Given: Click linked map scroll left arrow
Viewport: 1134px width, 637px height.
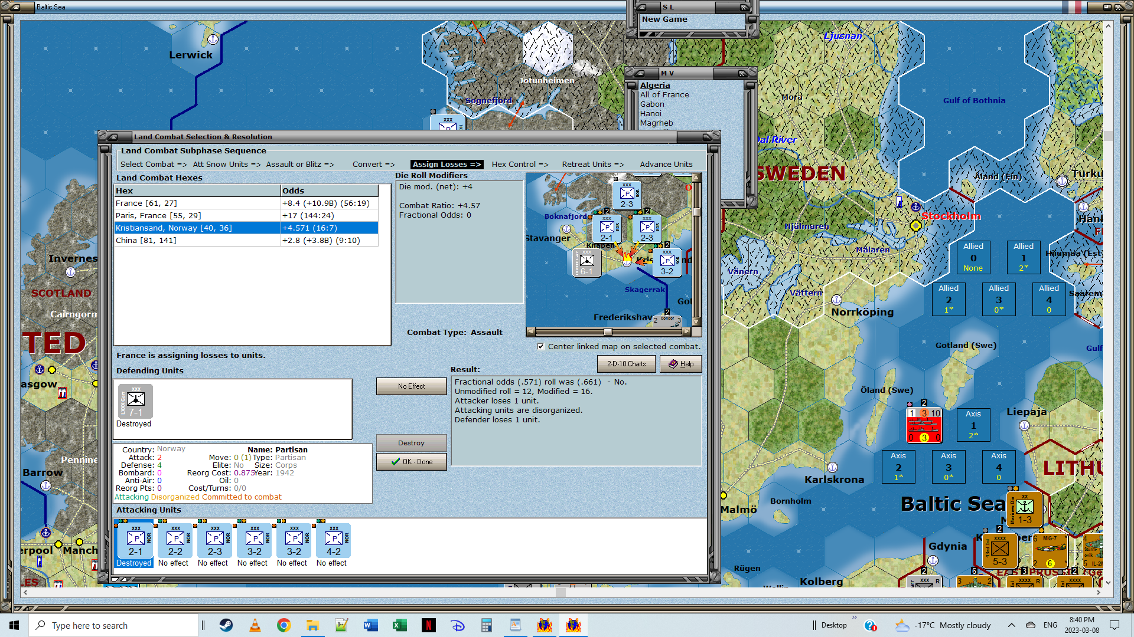Looking at the screenshot, I should coord(530,331).
